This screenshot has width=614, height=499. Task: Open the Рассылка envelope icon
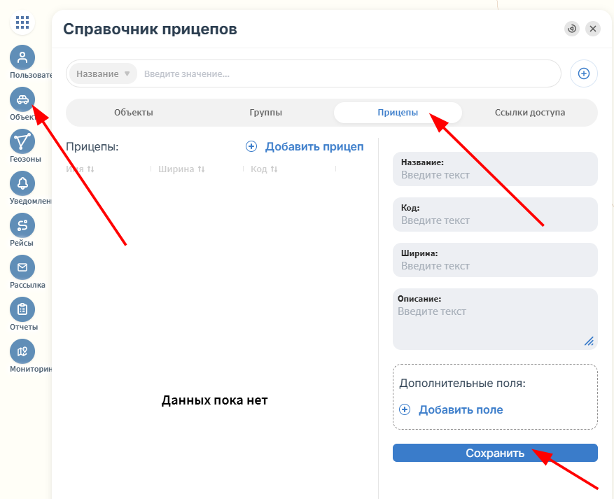click(22, 267)
